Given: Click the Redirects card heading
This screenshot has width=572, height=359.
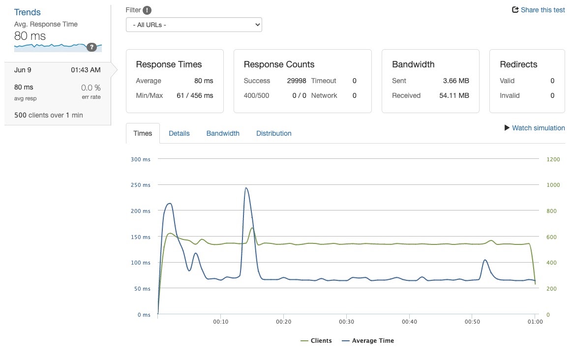Looking at the screenshot, I should pyautogui.click(x=519, y=64).
